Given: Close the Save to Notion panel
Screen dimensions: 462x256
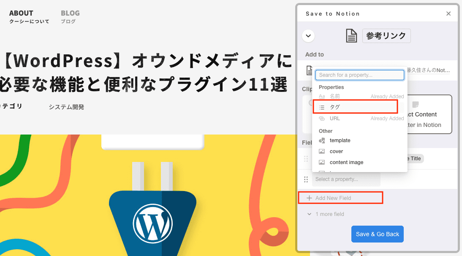Looking at the screenshot, I should pyautogui.click(x=448, y=13).
